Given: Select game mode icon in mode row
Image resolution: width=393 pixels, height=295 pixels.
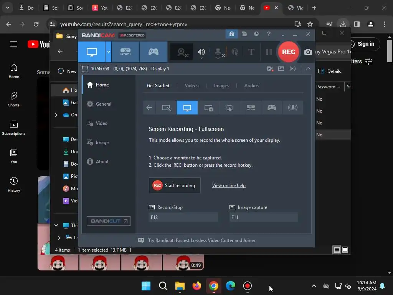Looking at the screenshot, I should 272,108.
